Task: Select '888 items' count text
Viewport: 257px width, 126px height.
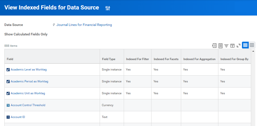Action: pos(11,46)
